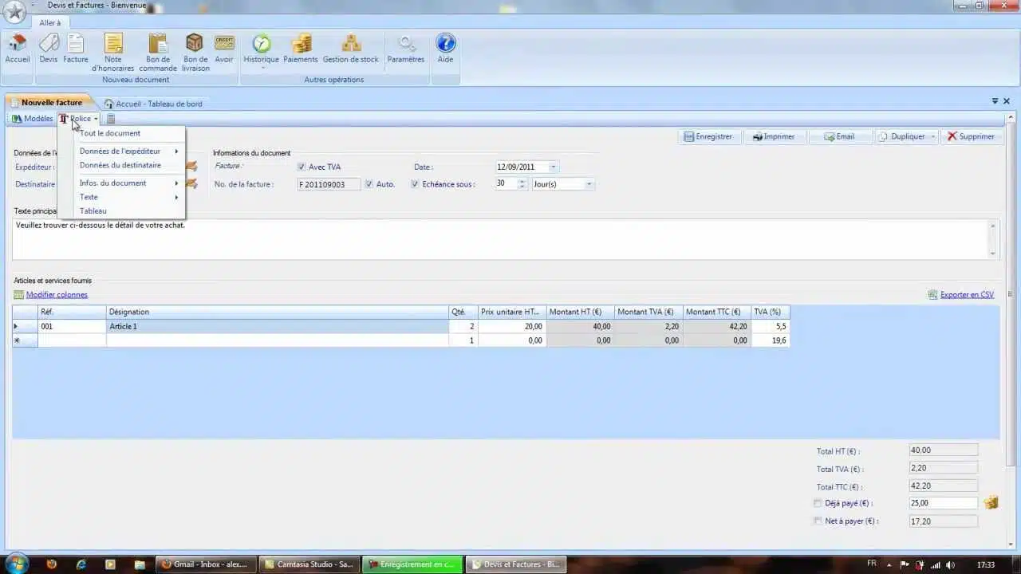Check the Déjà payé checkbox
The width and height of the screenshot is (1021, 574).
coord(818,503)
